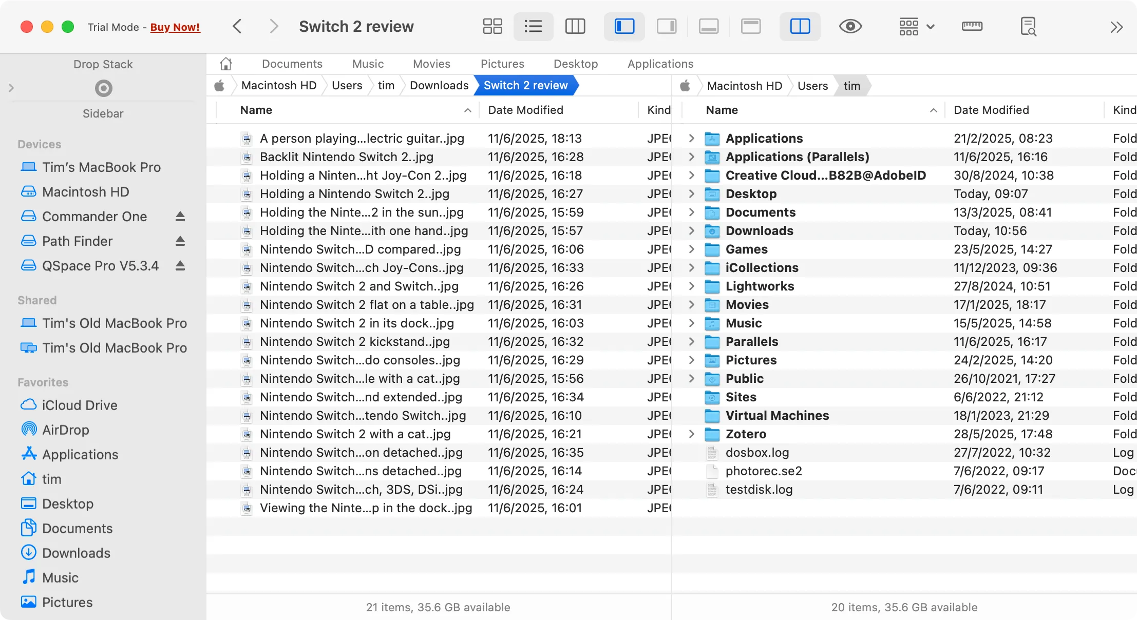Open iCloud Drive in the sidebar
1137x620 pixels.
pos(79,405)
